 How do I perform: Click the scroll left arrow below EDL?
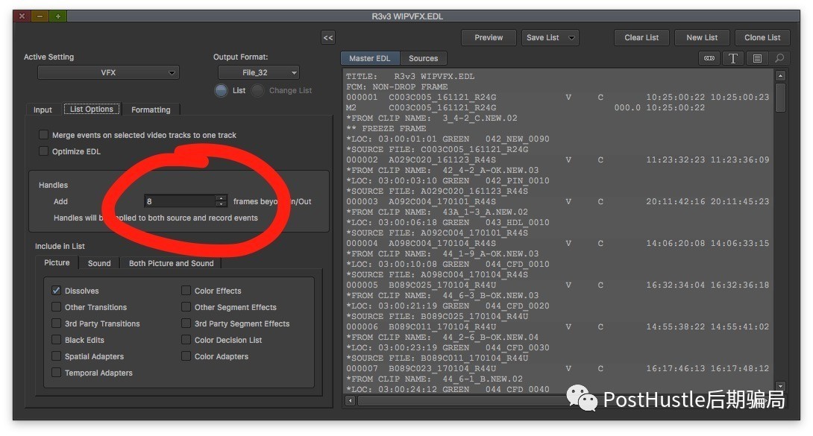pyautogui.click(x=350, y=401)
